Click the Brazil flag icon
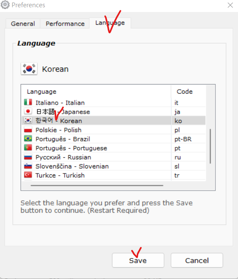 [x=28, y=138]
